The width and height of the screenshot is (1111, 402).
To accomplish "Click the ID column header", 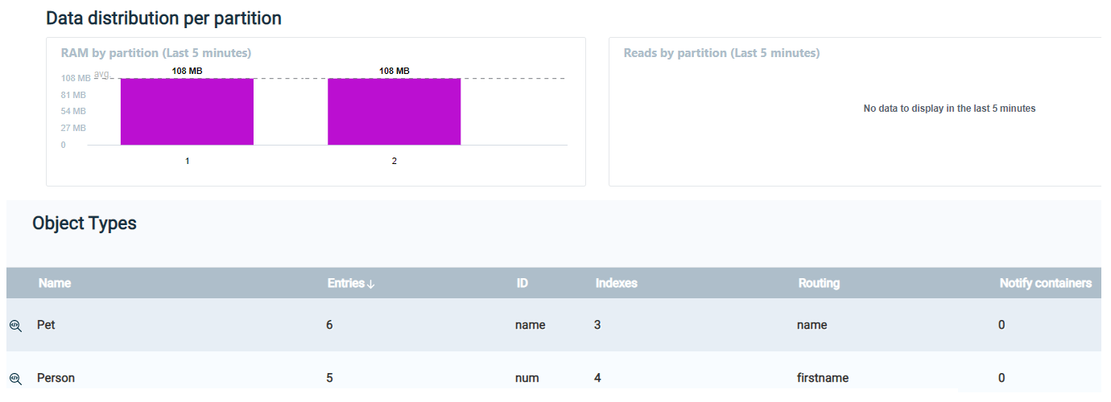I will point(522,283).
